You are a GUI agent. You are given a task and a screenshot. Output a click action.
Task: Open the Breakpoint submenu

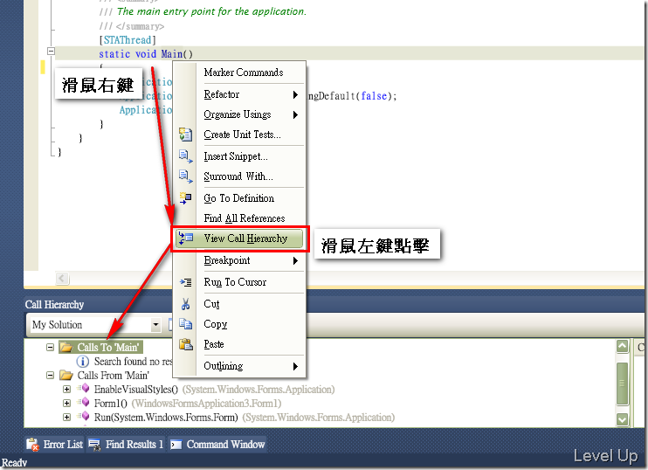click(x=239, y=261)
